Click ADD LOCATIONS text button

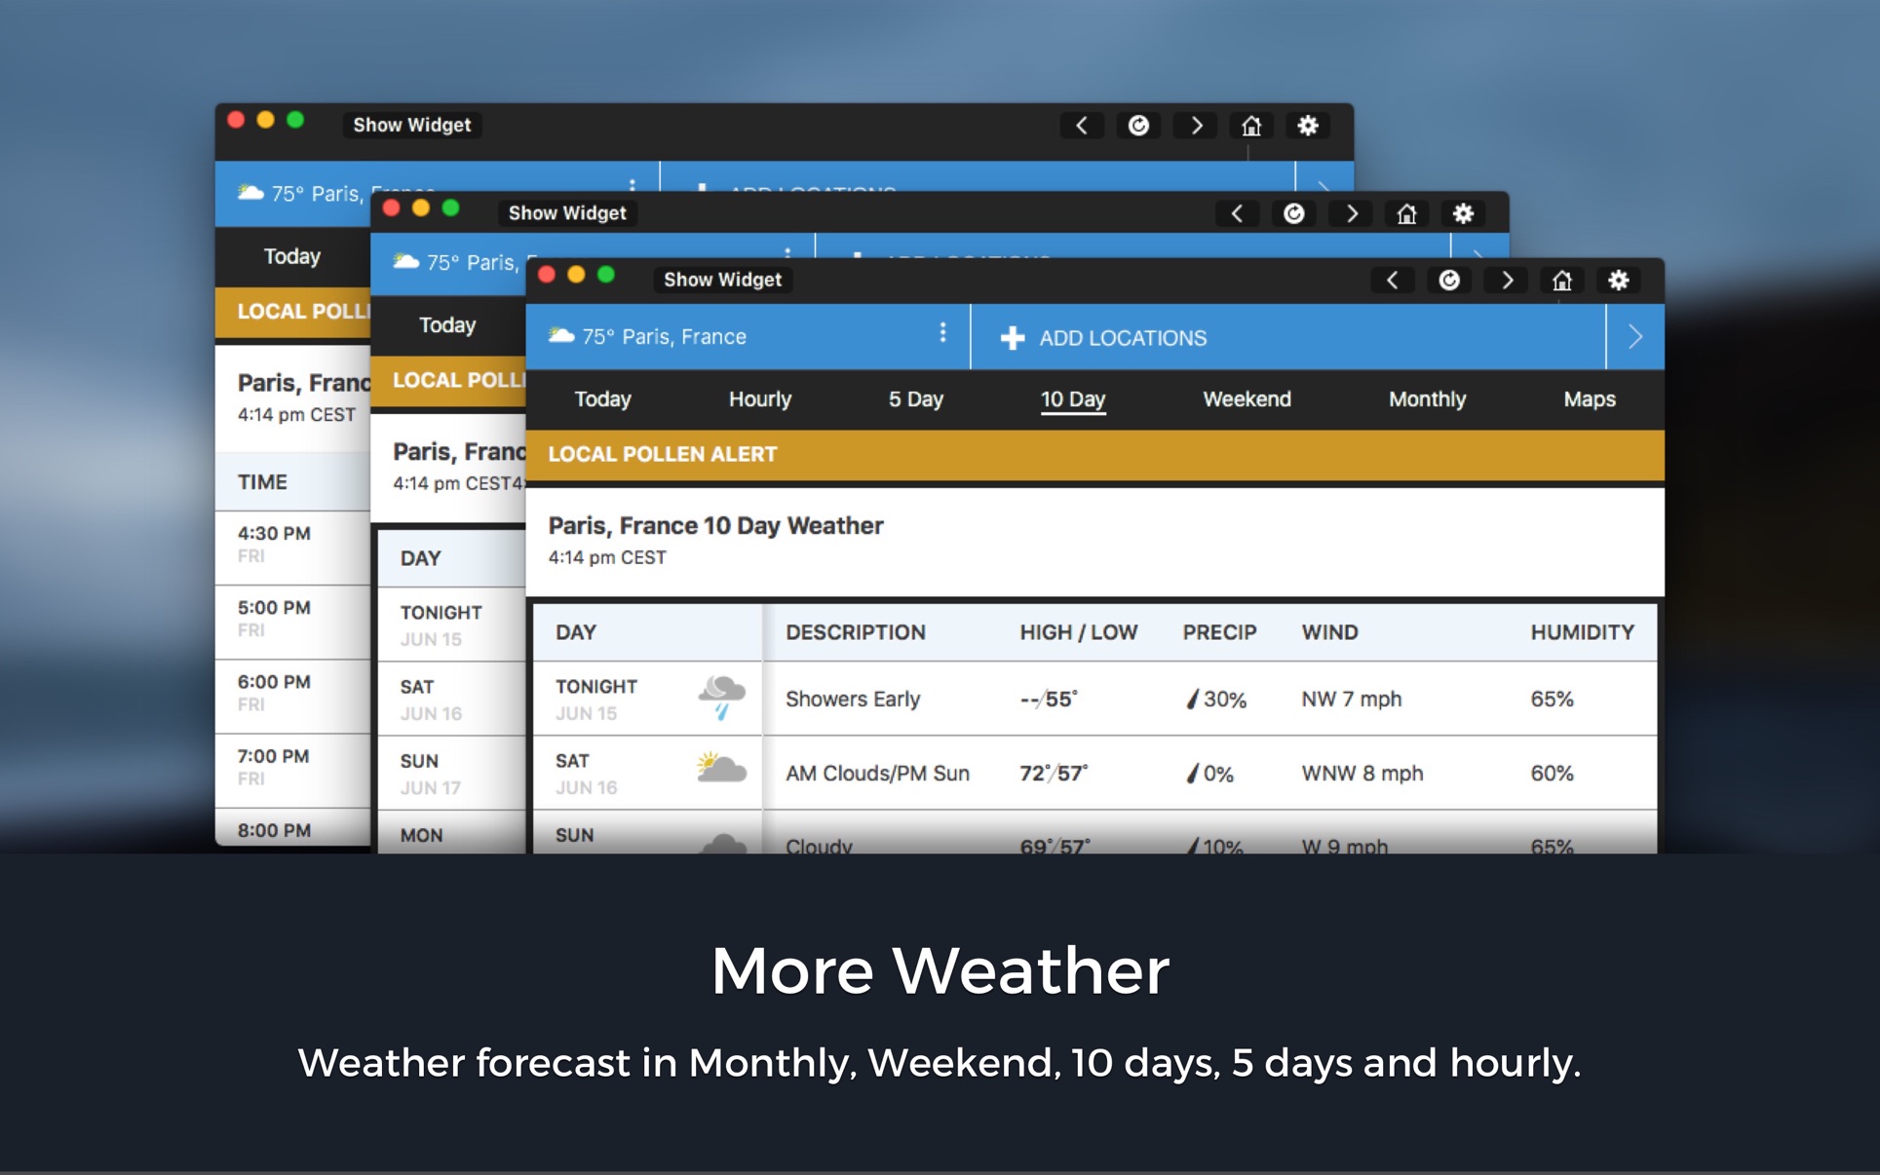pyautogui.click(x=1123, y=338)
